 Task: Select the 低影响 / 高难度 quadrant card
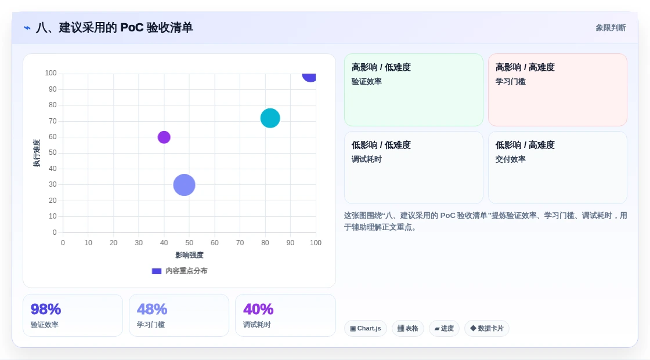(x=558, y=168)
